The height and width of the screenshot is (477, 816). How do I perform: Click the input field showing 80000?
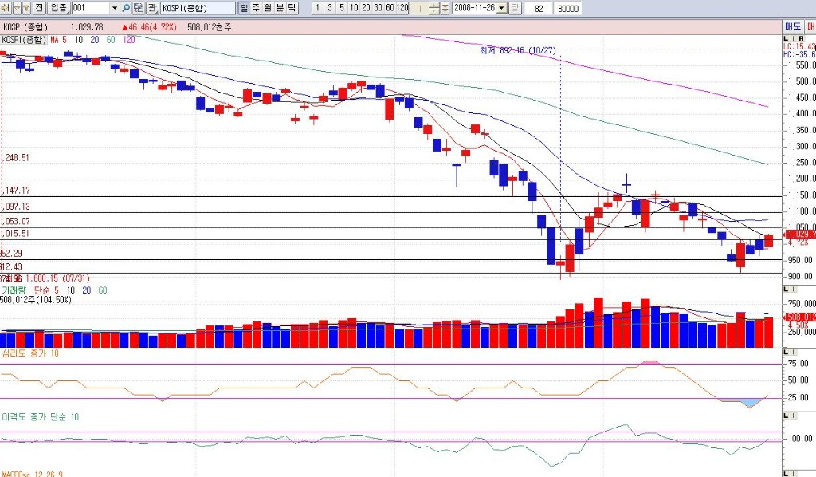click(x=568, y=8)
